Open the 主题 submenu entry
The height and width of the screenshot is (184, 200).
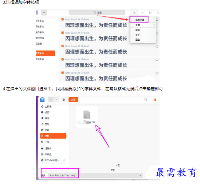[143, 25]
